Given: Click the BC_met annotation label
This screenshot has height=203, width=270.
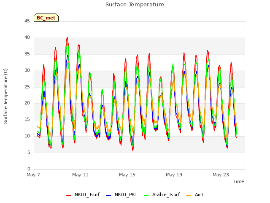Looking at the screenshot, I should (x=46, y=18).
